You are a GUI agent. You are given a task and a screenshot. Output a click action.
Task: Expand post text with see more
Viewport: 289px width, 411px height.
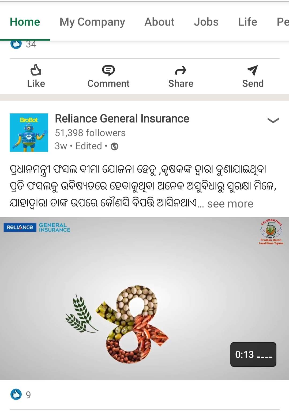[230, 204]
